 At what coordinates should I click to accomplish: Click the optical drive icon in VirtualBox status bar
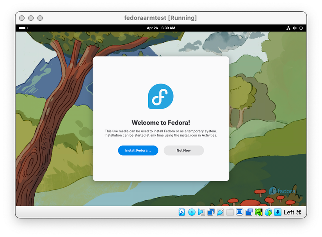pyautogui.click(x=192, y=212)
